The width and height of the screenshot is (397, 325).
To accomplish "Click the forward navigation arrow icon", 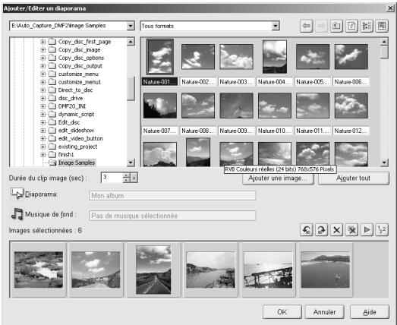I will 321,26.
